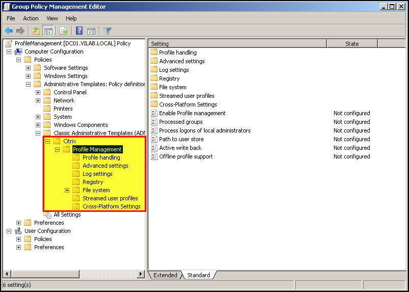Click the Offline profile support setting icon
This screenshot has height=292, width=409.
154,156
